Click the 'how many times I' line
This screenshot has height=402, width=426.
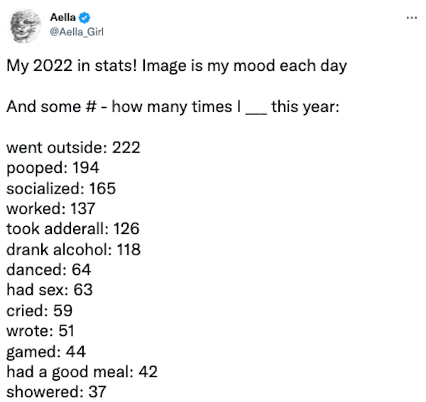173,106
